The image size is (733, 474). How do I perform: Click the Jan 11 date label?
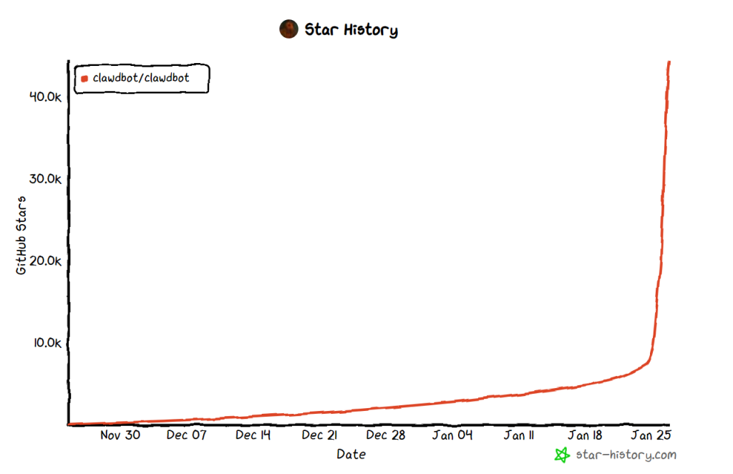(x=518, y=435)
